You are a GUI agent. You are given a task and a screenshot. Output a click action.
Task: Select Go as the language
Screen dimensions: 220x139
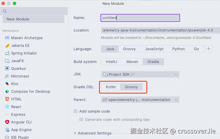click(196, 49)
